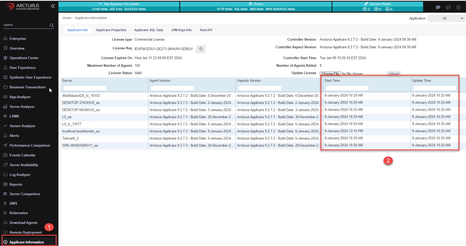466x246 pixels.
Task: Select server row L5_tc_11677
Action: (x=72, y=124)
